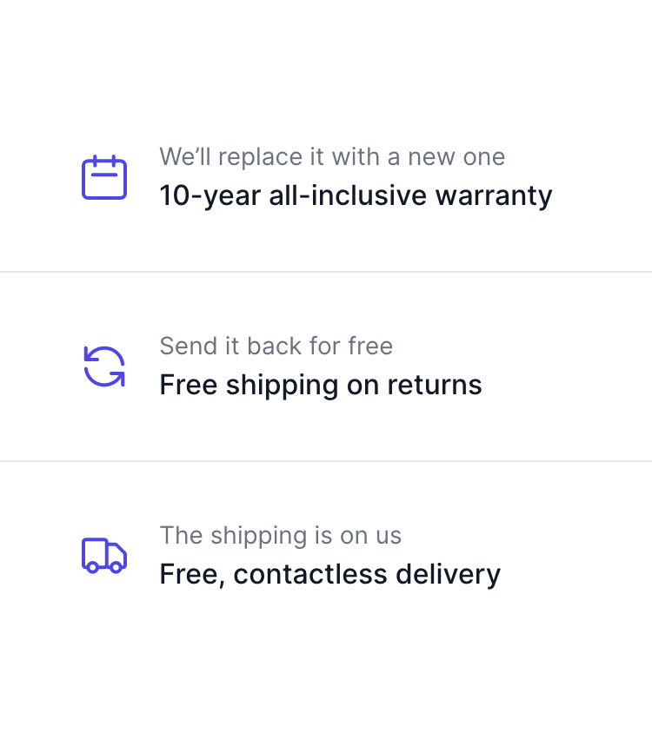Click the word "delivery" in the last heading

[x=448, y=575]
